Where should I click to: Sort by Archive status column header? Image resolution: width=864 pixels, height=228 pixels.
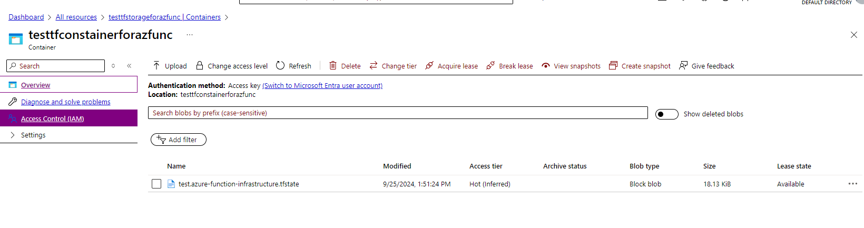tap(565, 166)
